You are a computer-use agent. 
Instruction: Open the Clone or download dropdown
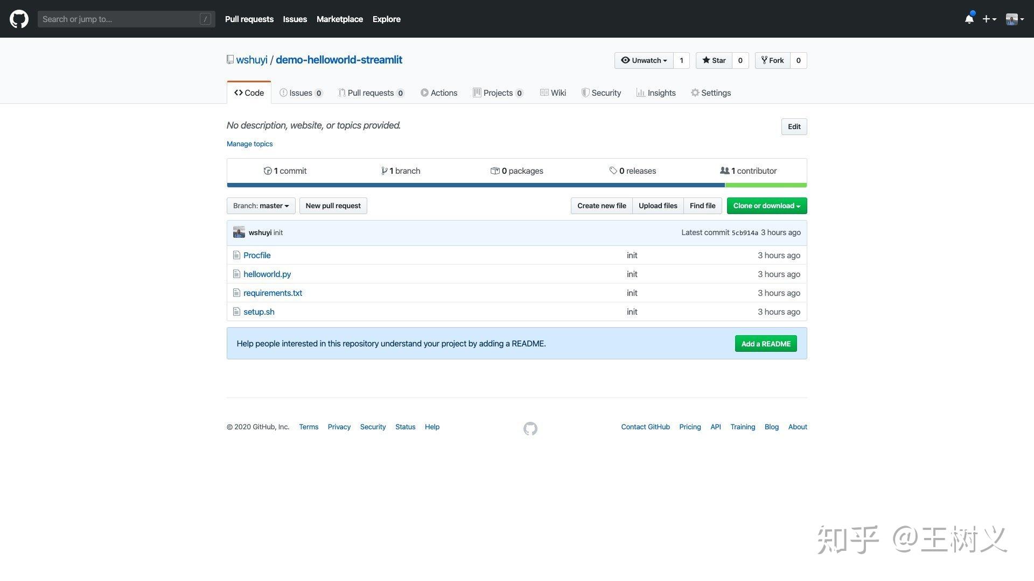click(766, 206)
